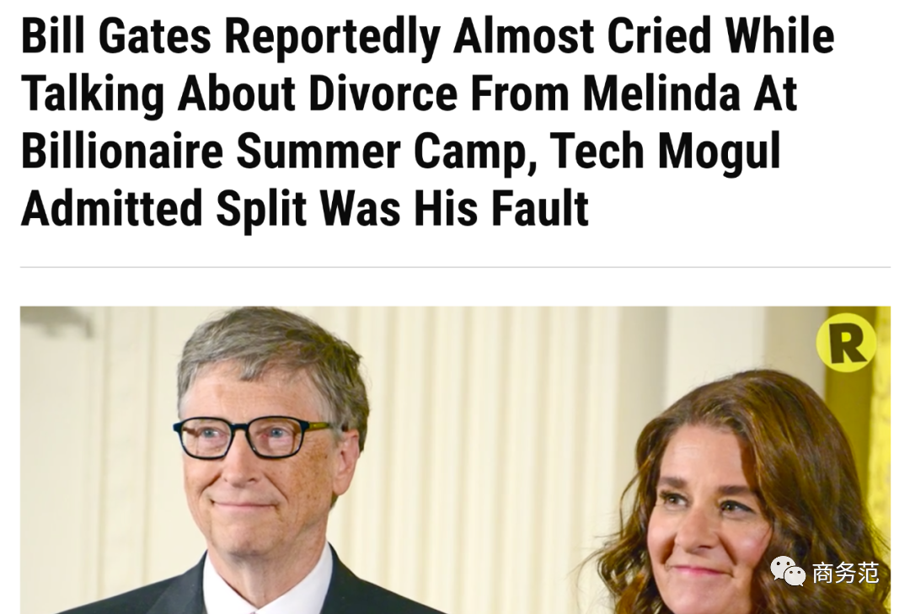Click 'Billionaire' in the headline

tap(122, 150)
